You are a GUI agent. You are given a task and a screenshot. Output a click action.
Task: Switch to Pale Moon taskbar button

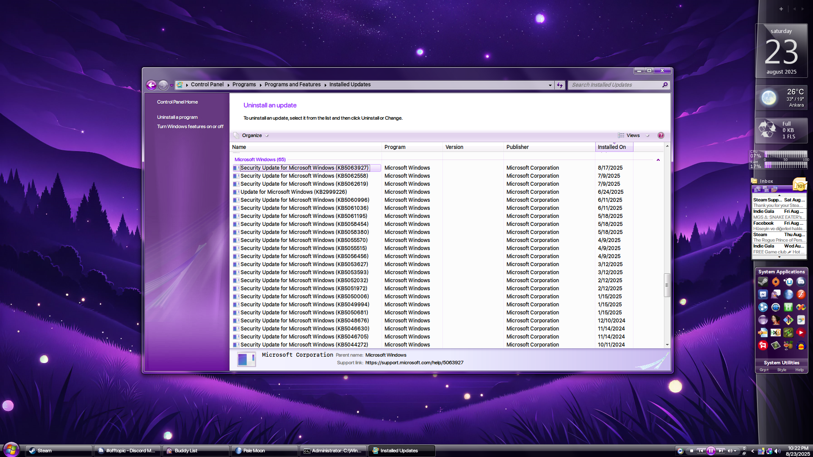[x=265, y=451]
